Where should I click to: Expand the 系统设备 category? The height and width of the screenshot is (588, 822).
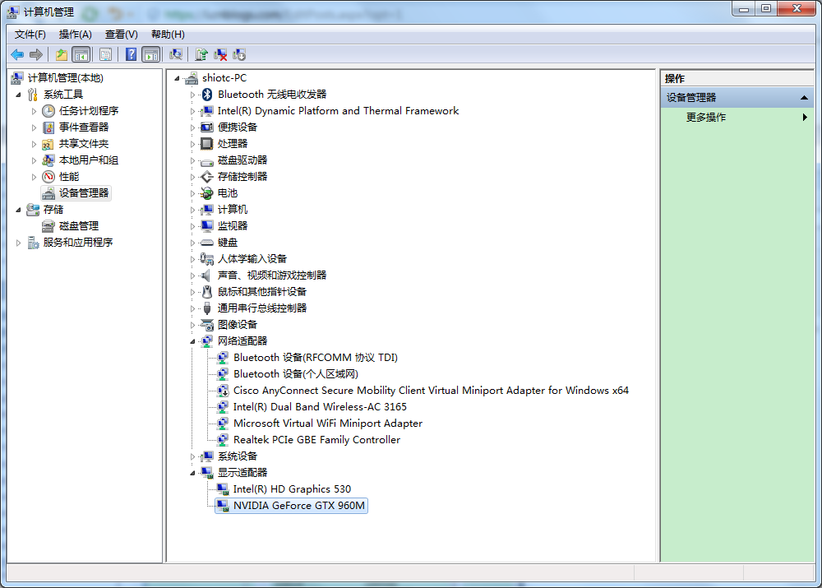click(x=192, y=457)
